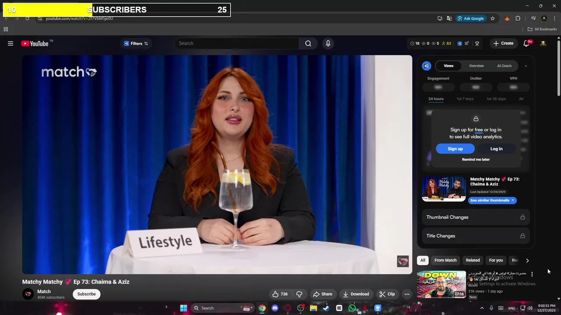Select the 24 hours range tab
Screen dimensions: 561x315
pyautogui.click(x=436, y=99)
